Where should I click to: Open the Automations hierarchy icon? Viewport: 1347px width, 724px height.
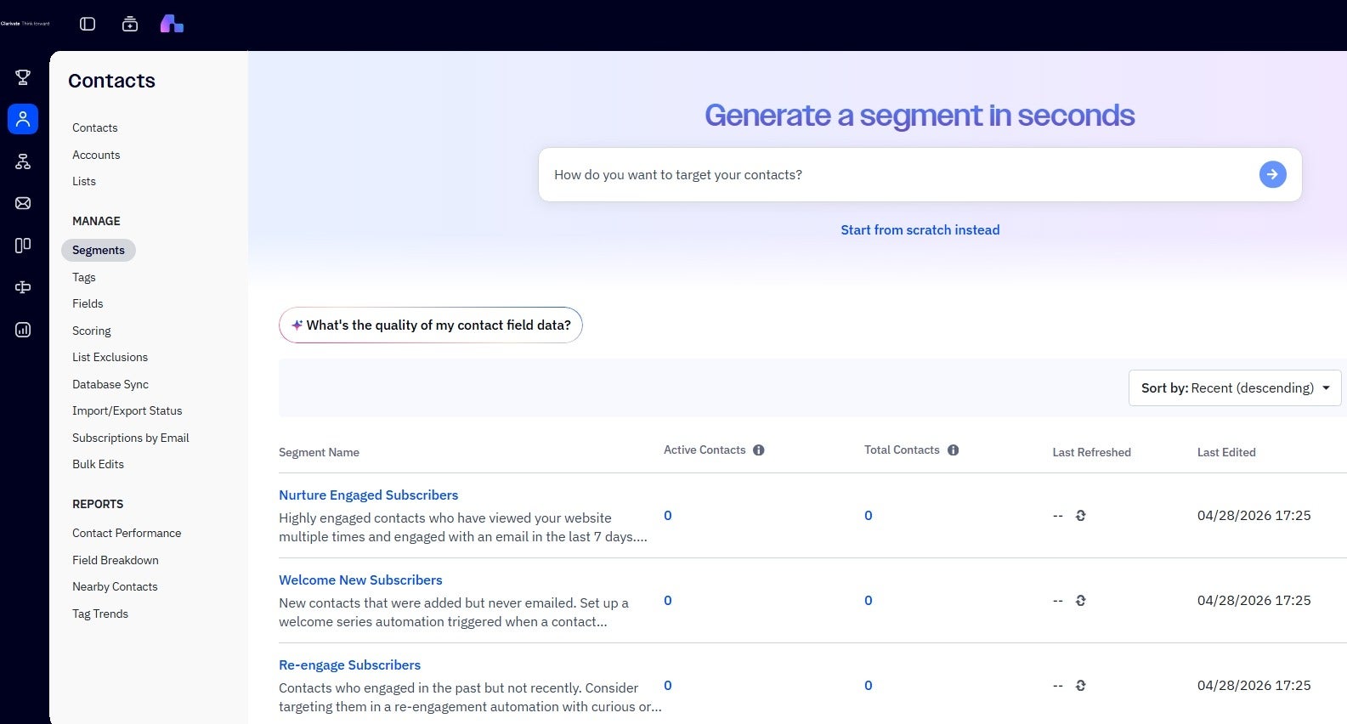(23, 161)
